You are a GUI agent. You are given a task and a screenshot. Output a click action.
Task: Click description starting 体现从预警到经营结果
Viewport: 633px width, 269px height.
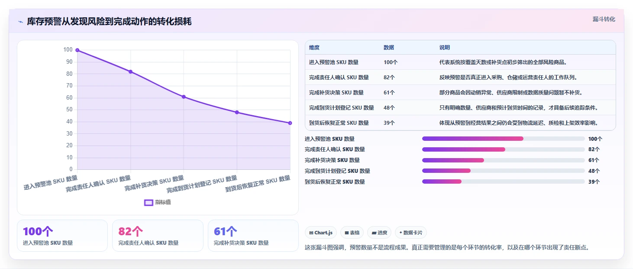click(x=519, y=123)
